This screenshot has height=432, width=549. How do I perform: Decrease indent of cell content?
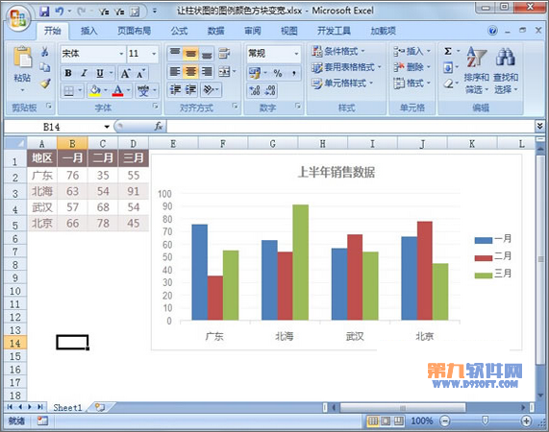coord(175,90)
